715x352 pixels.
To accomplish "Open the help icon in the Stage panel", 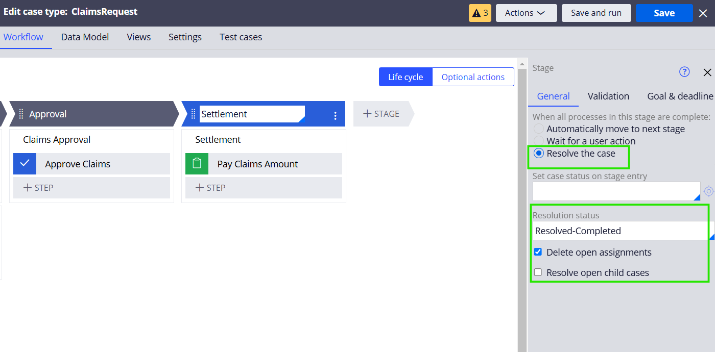I will pyautogui.click(x=684, y=72).
